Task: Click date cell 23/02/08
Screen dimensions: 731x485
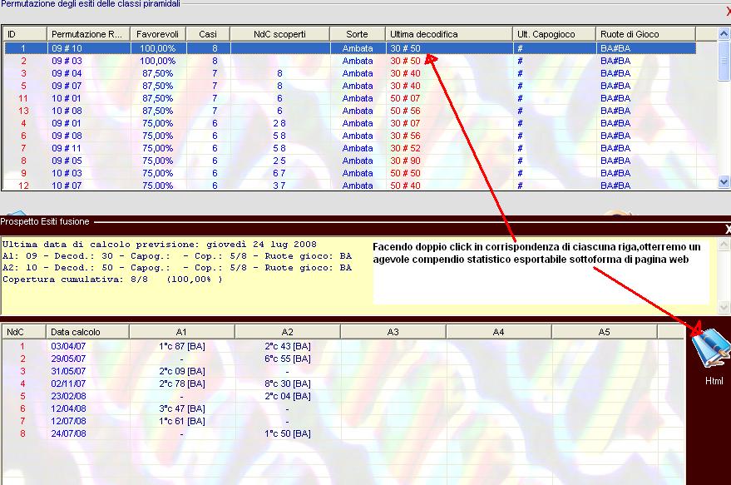Action: point(68,396)
